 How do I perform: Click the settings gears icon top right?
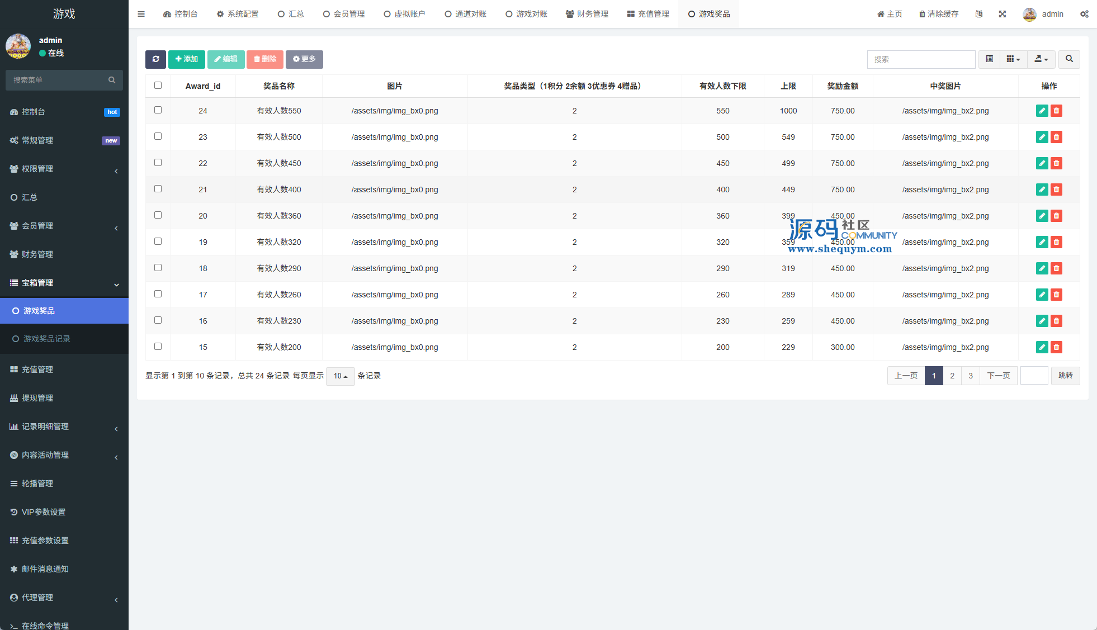(x=1084, y=14)
